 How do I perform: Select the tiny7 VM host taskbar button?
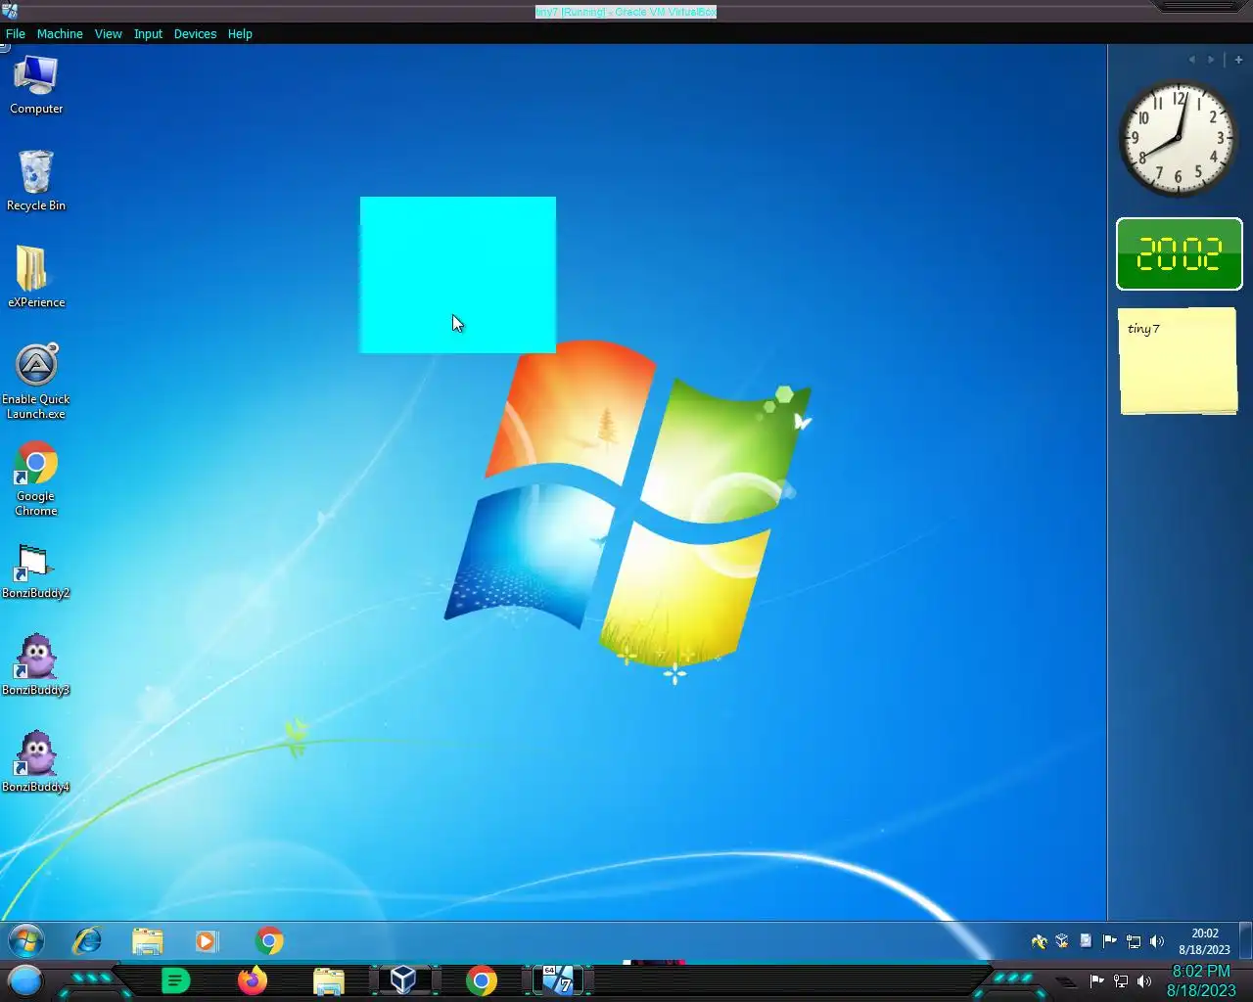pos(558,980)
